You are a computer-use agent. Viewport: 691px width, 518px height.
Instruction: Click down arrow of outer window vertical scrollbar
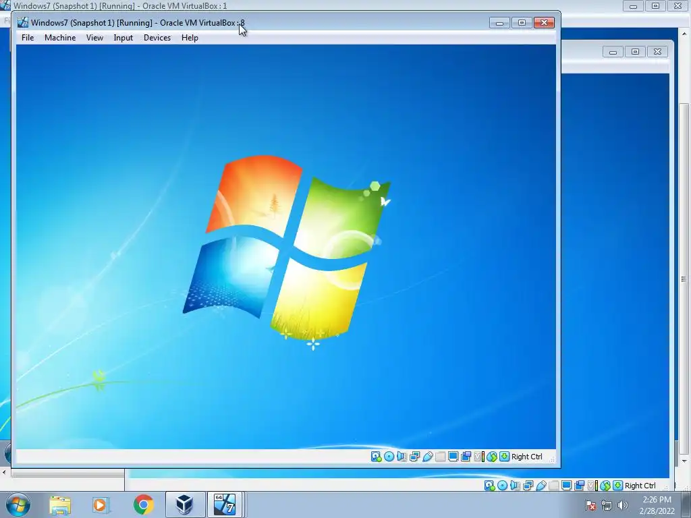pos(684,461)
